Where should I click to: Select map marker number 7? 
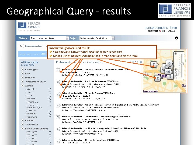(154, 64)
